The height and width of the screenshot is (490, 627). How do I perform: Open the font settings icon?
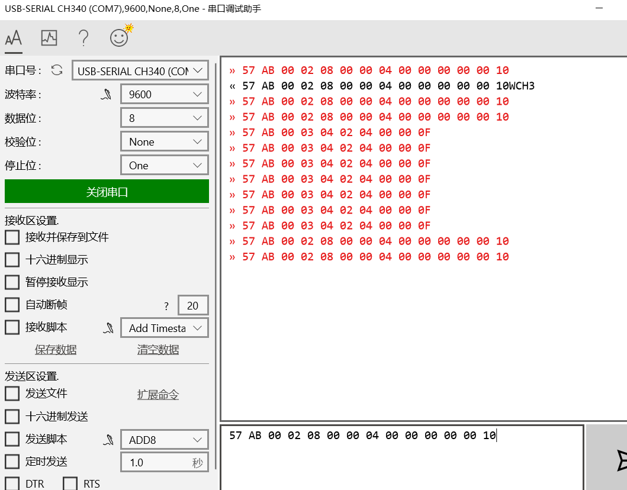pyautogui.click(x=13, y=37)
